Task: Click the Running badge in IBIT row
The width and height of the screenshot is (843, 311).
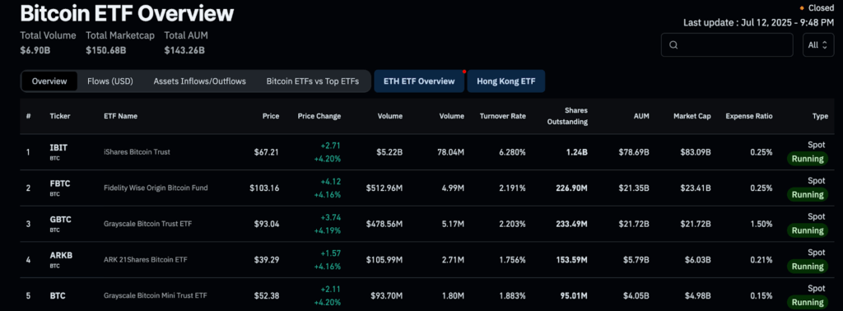Action: tap(808, 159)
